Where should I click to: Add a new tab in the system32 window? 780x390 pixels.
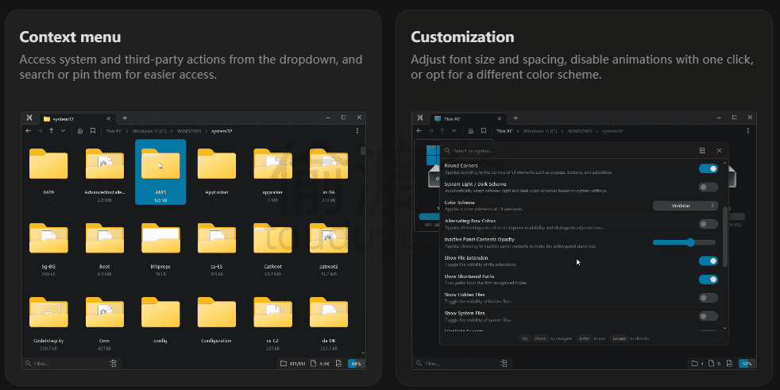coord(125,118)
